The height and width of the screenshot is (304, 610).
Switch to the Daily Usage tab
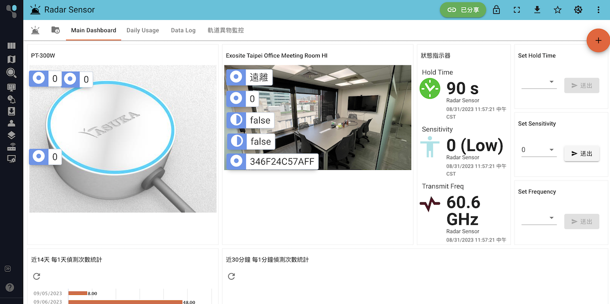143,30
